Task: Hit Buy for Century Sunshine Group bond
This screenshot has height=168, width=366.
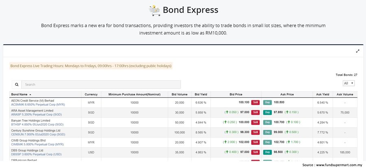Action: pos(268,132)
